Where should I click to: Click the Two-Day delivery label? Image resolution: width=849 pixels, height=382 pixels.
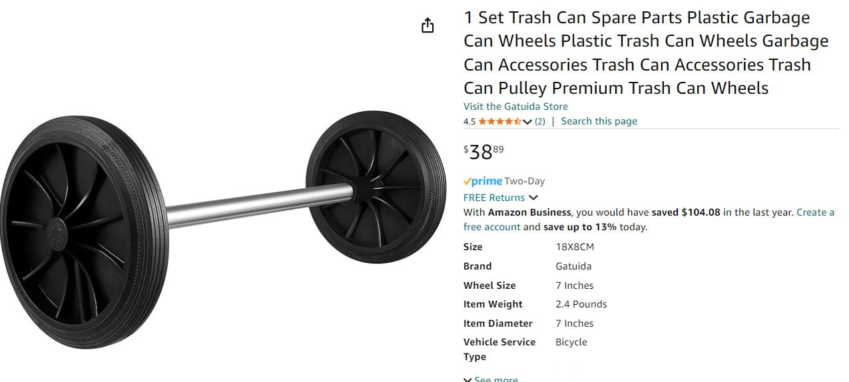(x=525, y=181)
